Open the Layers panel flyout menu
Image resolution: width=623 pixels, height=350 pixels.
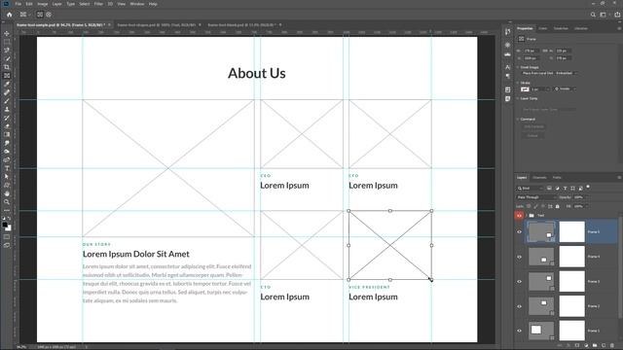pos(619,177)
